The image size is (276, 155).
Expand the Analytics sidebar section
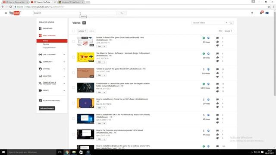64,76
